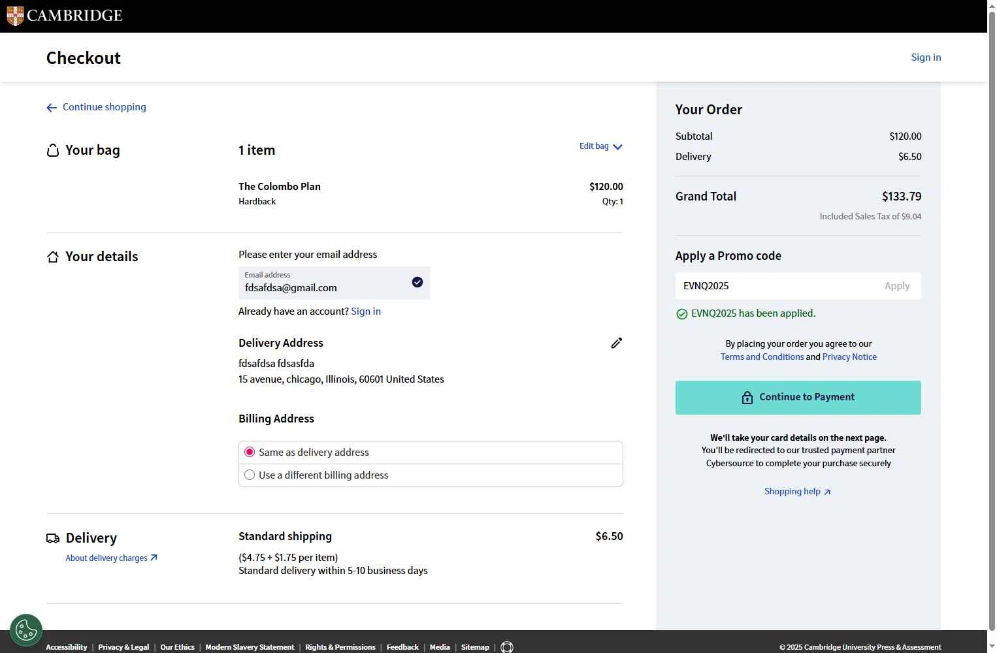Click 'Included Sales Tax of $9.04' text
The image size is (997, 653).
(870, 216)
